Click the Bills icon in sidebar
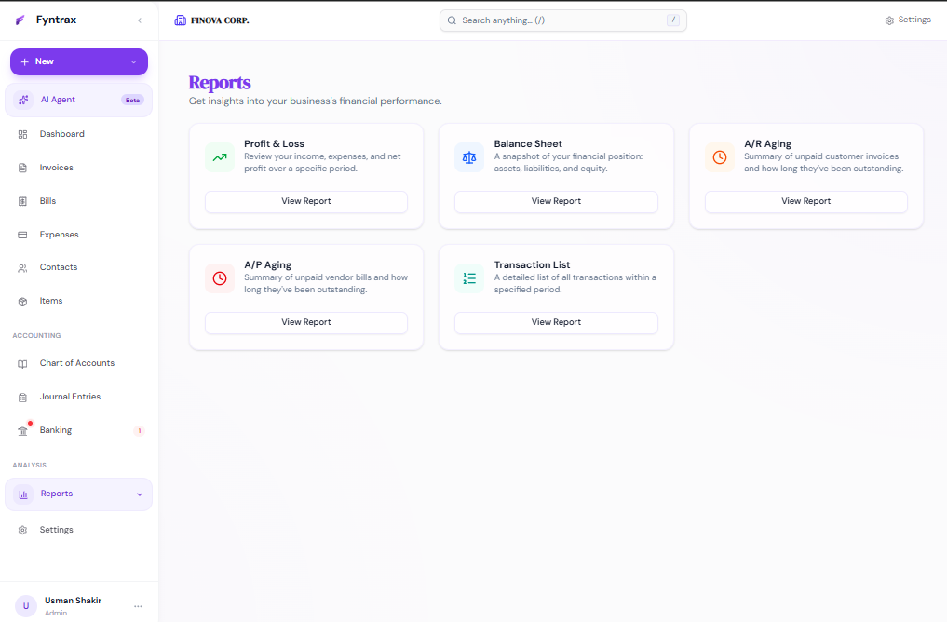 [x=22, y=201]
